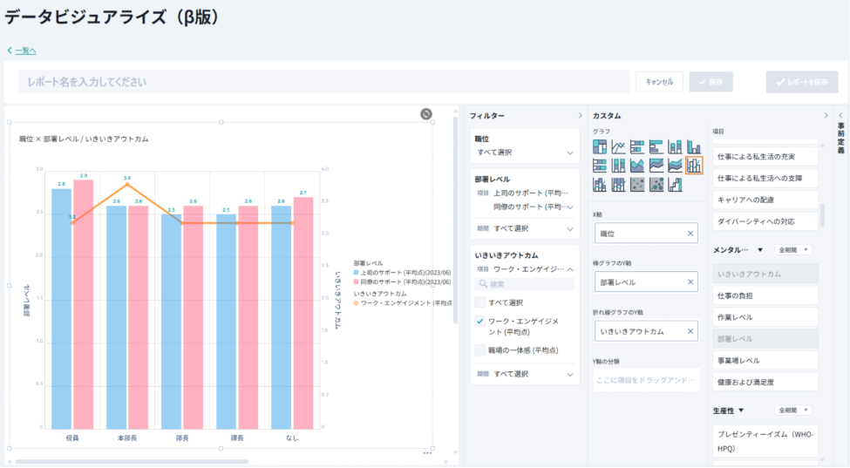Remove 職位 from the X軸 field
850x468 pixels.
pyautogui.click(x=690, y=234)
